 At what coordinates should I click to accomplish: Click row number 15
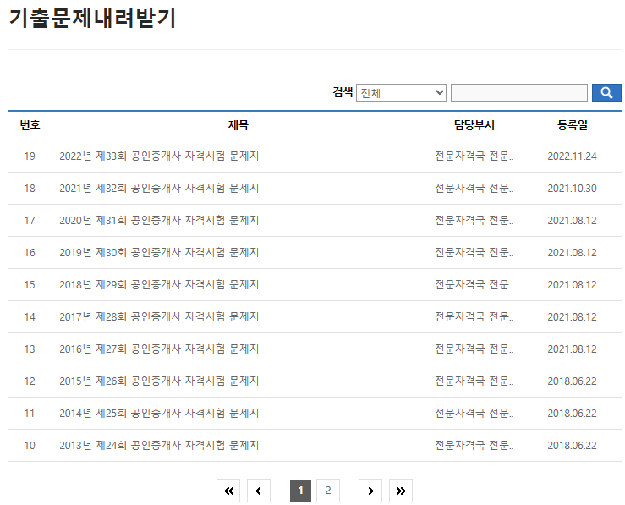(30, 284)
